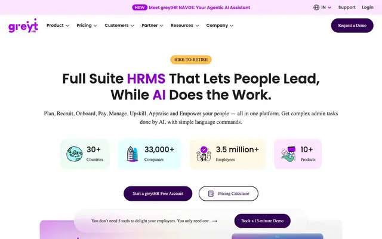This screenshot has width=382, height=239.
Task: Click the globe region icon
Action: (x=316, y=8)
